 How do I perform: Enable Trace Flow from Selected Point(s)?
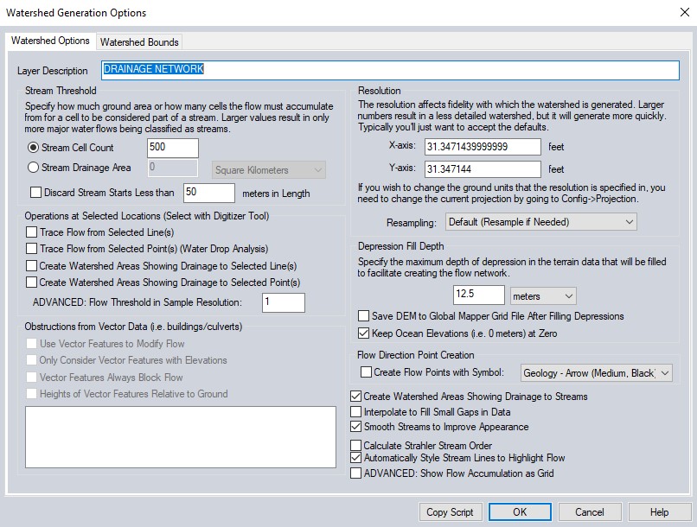click(32, 249)
